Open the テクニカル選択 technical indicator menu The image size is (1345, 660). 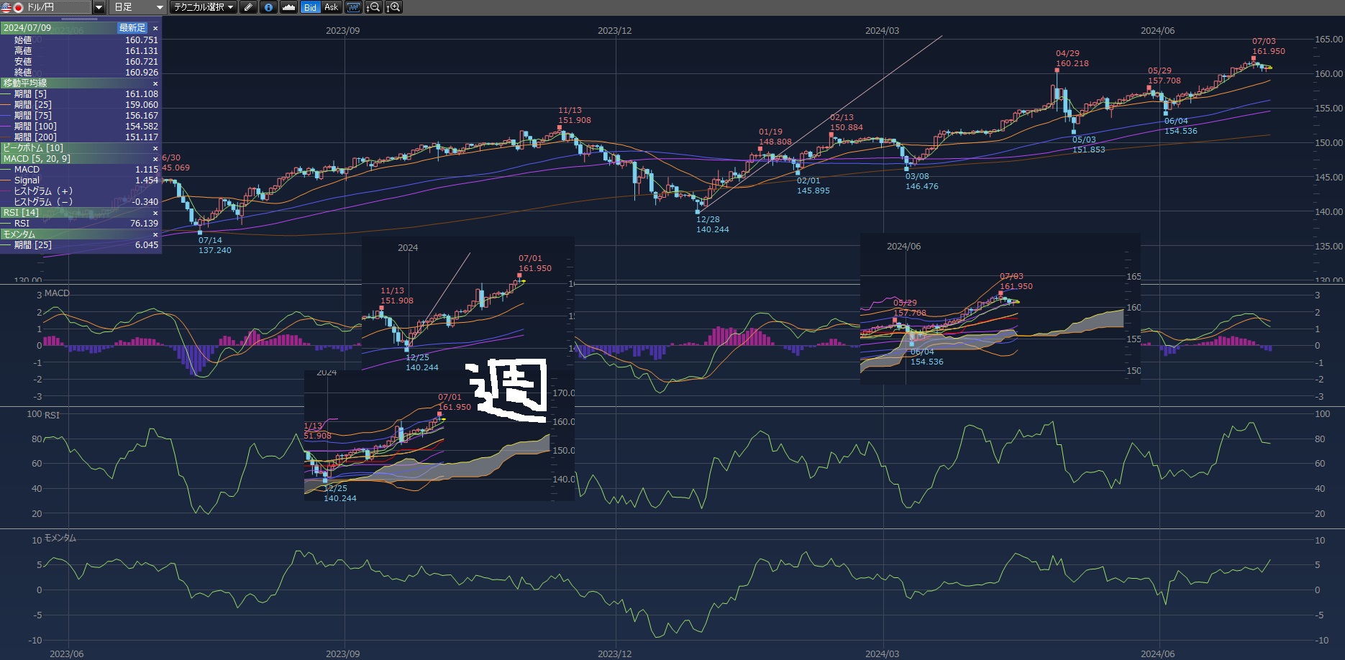click(204, 7)
